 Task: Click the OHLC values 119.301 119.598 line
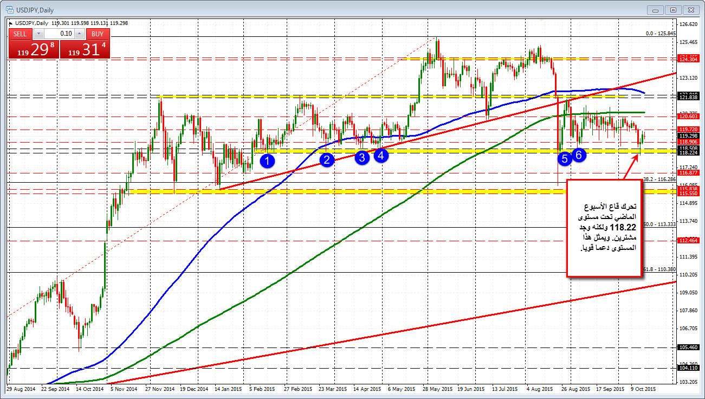point(89,23)
